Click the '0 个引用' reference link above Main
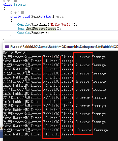 coord(17,12)
